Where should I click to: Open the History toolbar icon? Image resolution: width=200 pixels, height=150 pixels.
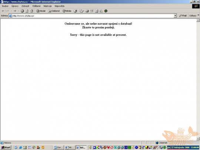click(x=76, y=11)
